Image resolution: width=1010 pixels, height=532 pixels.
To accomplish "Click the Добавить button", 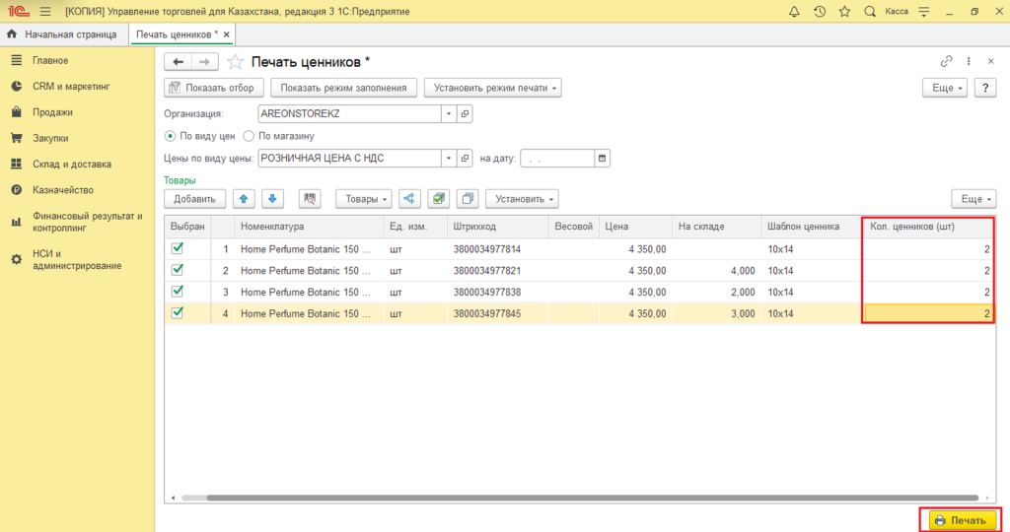I will click(x=194, y=199).
